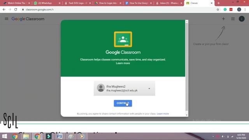Switch to the How To Use Google tab
This screenshot has height=140, width=249.
click(139, 3)
